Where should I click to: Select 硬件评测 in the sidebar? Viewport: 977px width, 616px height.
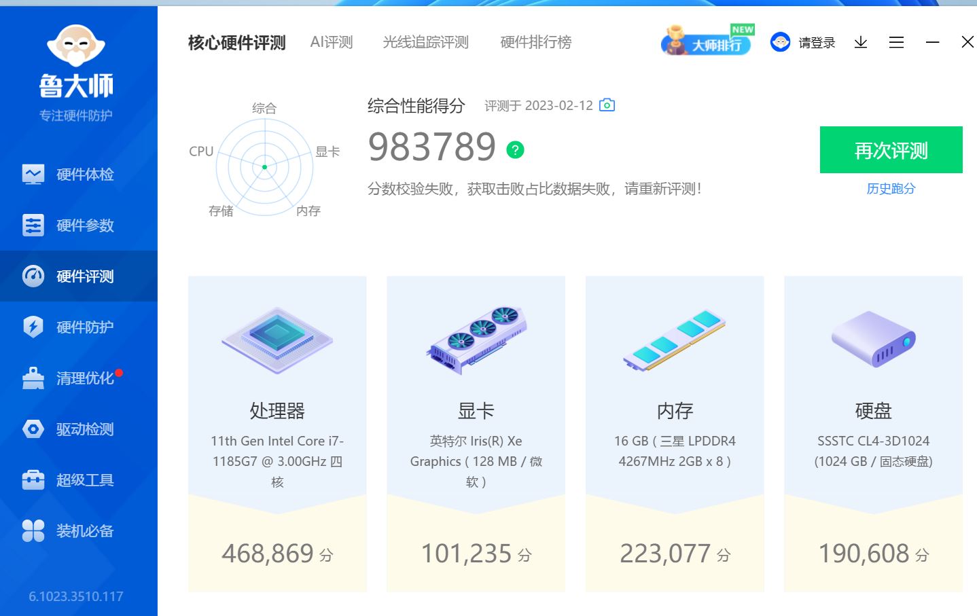pos(79,276)
